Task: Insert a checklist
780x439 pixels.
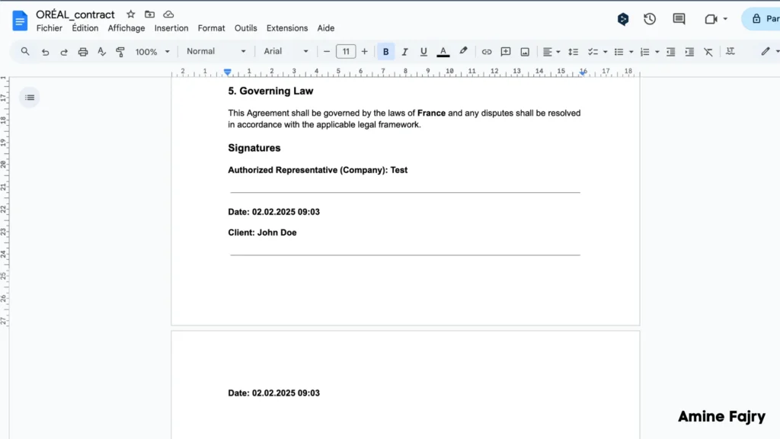Action: point(593,52)
